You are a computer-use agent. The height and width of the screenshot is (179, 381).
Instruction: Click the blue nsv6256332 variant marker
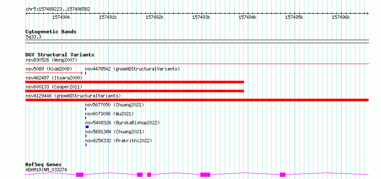tap(86, 145)
